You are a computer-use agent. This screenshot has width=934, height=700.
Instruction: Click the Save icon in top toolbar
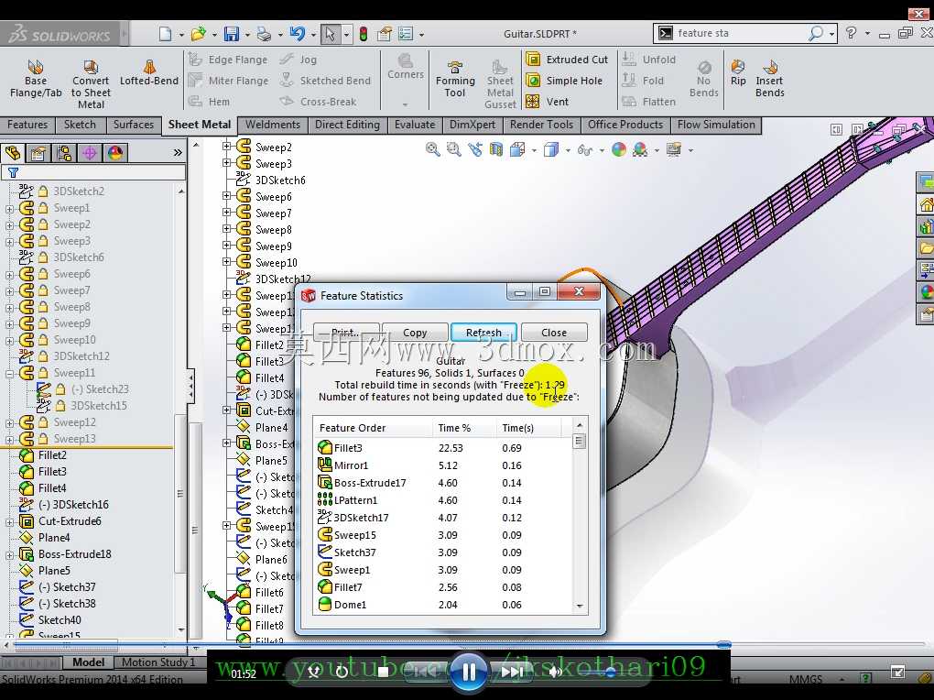point(231,34)
